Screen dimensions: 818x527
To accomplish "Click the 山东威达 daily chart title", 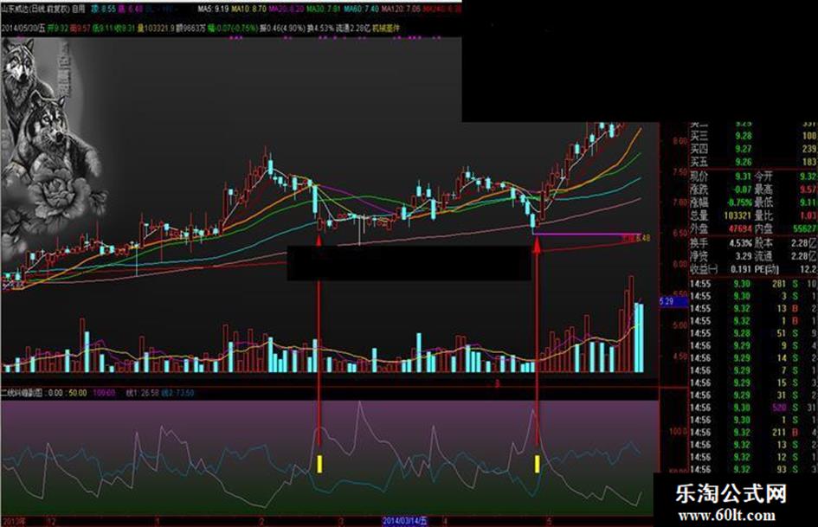I will click(x=43, y=9).
